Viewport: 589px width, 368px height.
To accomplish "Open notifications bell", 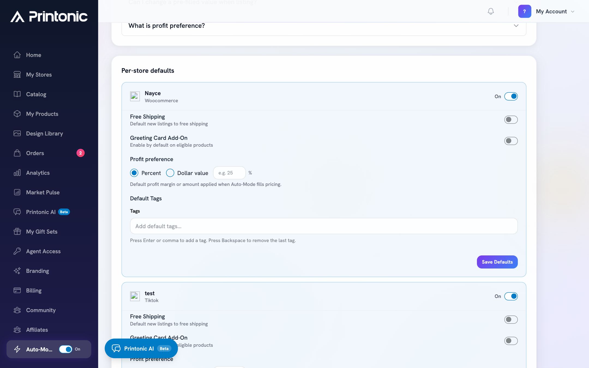I will pyautogui.click(x=491, y=11).
